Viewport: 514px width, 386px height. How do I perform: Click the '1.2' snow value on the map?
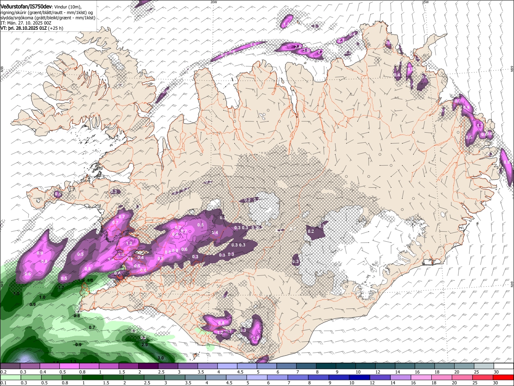click(x=129, y=244)
